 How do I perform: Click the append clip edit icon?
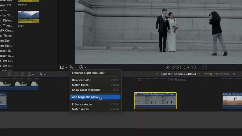point(23,74)
